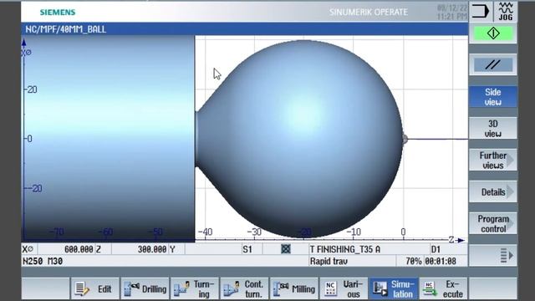Click the machine area icon beside JOG
This screenshot has width=535, height=301.
(481, 11)
